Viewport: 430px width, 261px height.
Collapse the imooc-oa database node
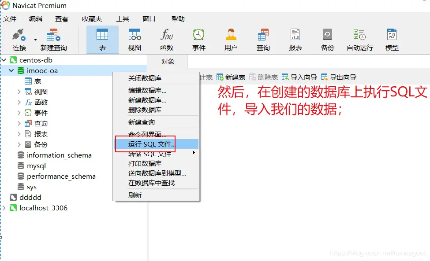point(11,70)
